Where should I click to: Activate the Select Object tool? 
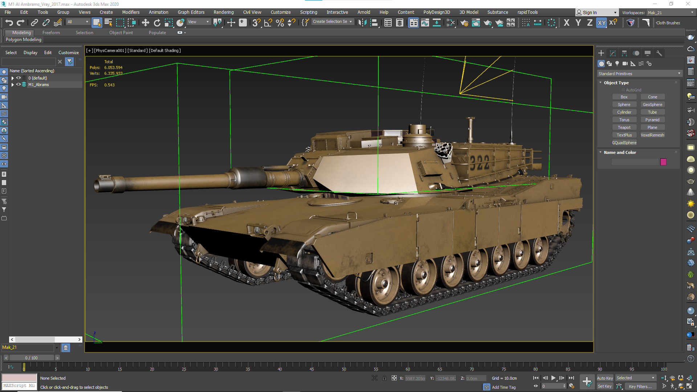click(x=97, y=23)
